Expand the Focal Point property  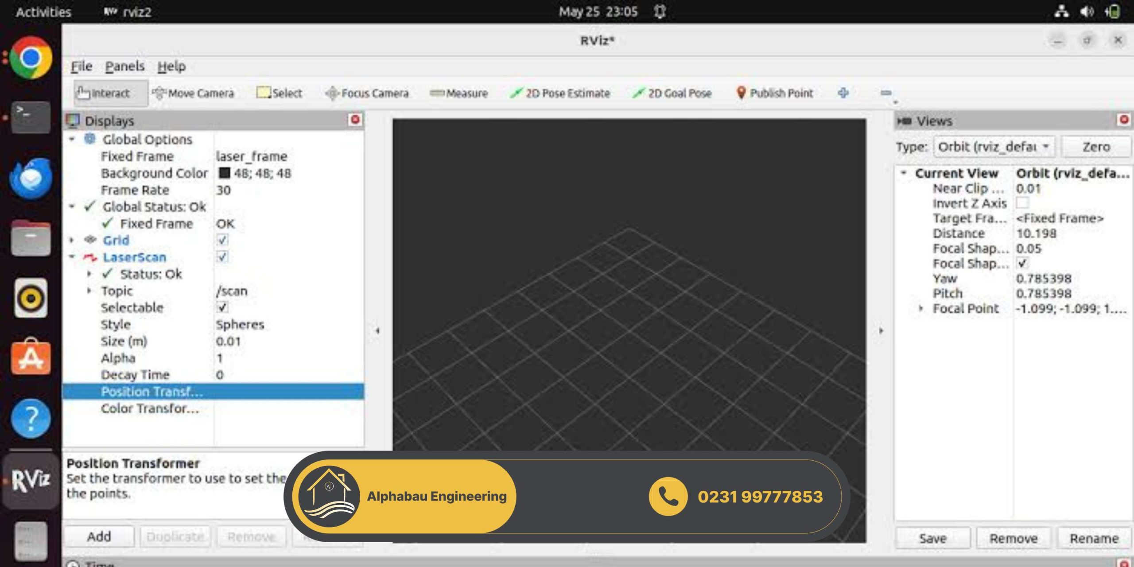(x=921, y=308)
